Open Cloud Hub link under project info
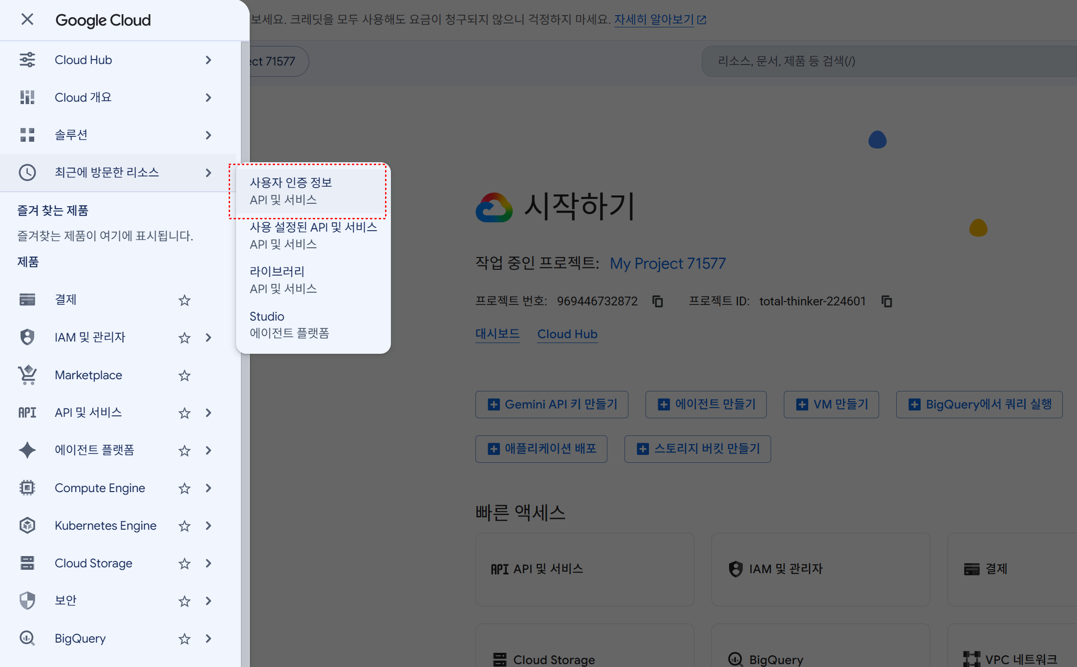Screen dimensions: 1077x667 click(x=567, y=334)
